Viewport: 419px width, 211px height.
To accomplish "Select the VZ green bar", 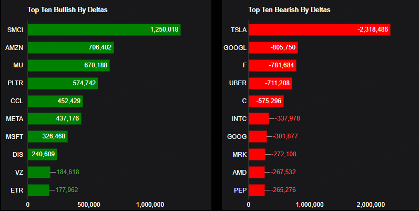I will [x=39, y=172].
